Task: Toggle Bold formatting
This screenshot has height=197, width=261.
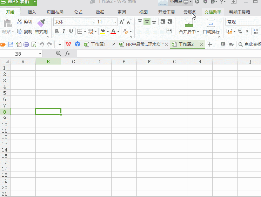Action: (57, 31)
